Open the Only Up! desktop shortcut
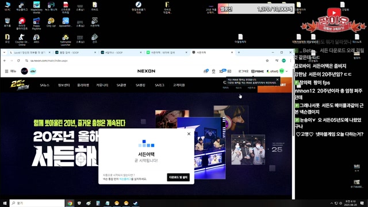This screenshot has height=207, width=368. coord(51,22)
